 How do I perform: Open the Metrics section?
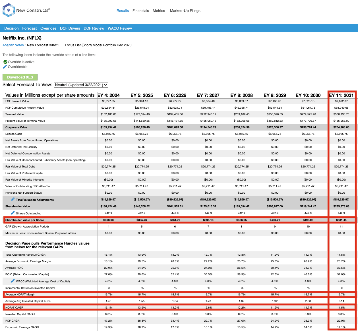[x=159, y=11]
